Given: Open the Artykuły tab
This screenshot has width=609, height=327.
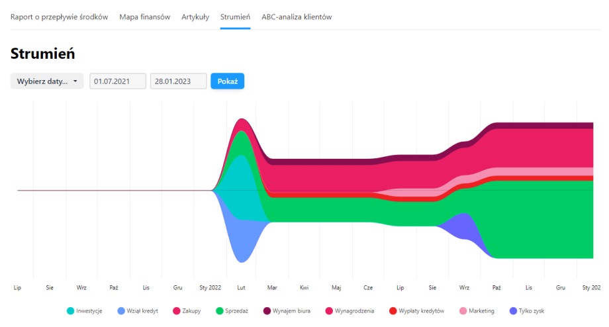Looking at the screenshot, I should (x=195, y=17).
